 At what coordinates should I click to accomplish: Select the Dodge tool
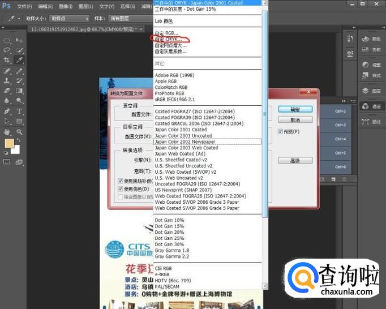[19, 101]
